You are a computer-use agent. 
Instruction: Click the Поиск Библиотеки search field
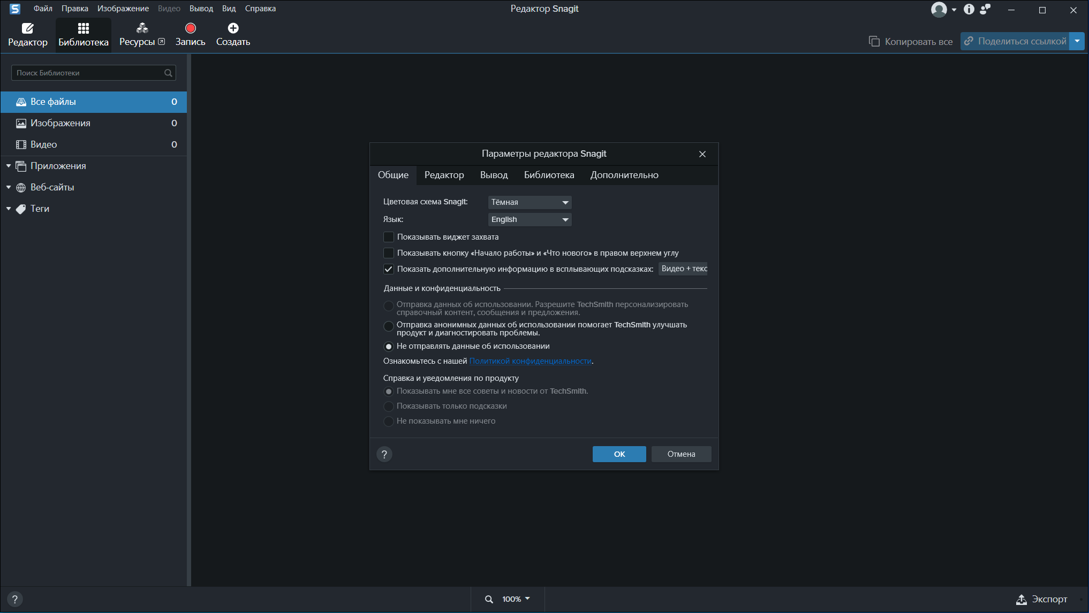coord(94,73)
